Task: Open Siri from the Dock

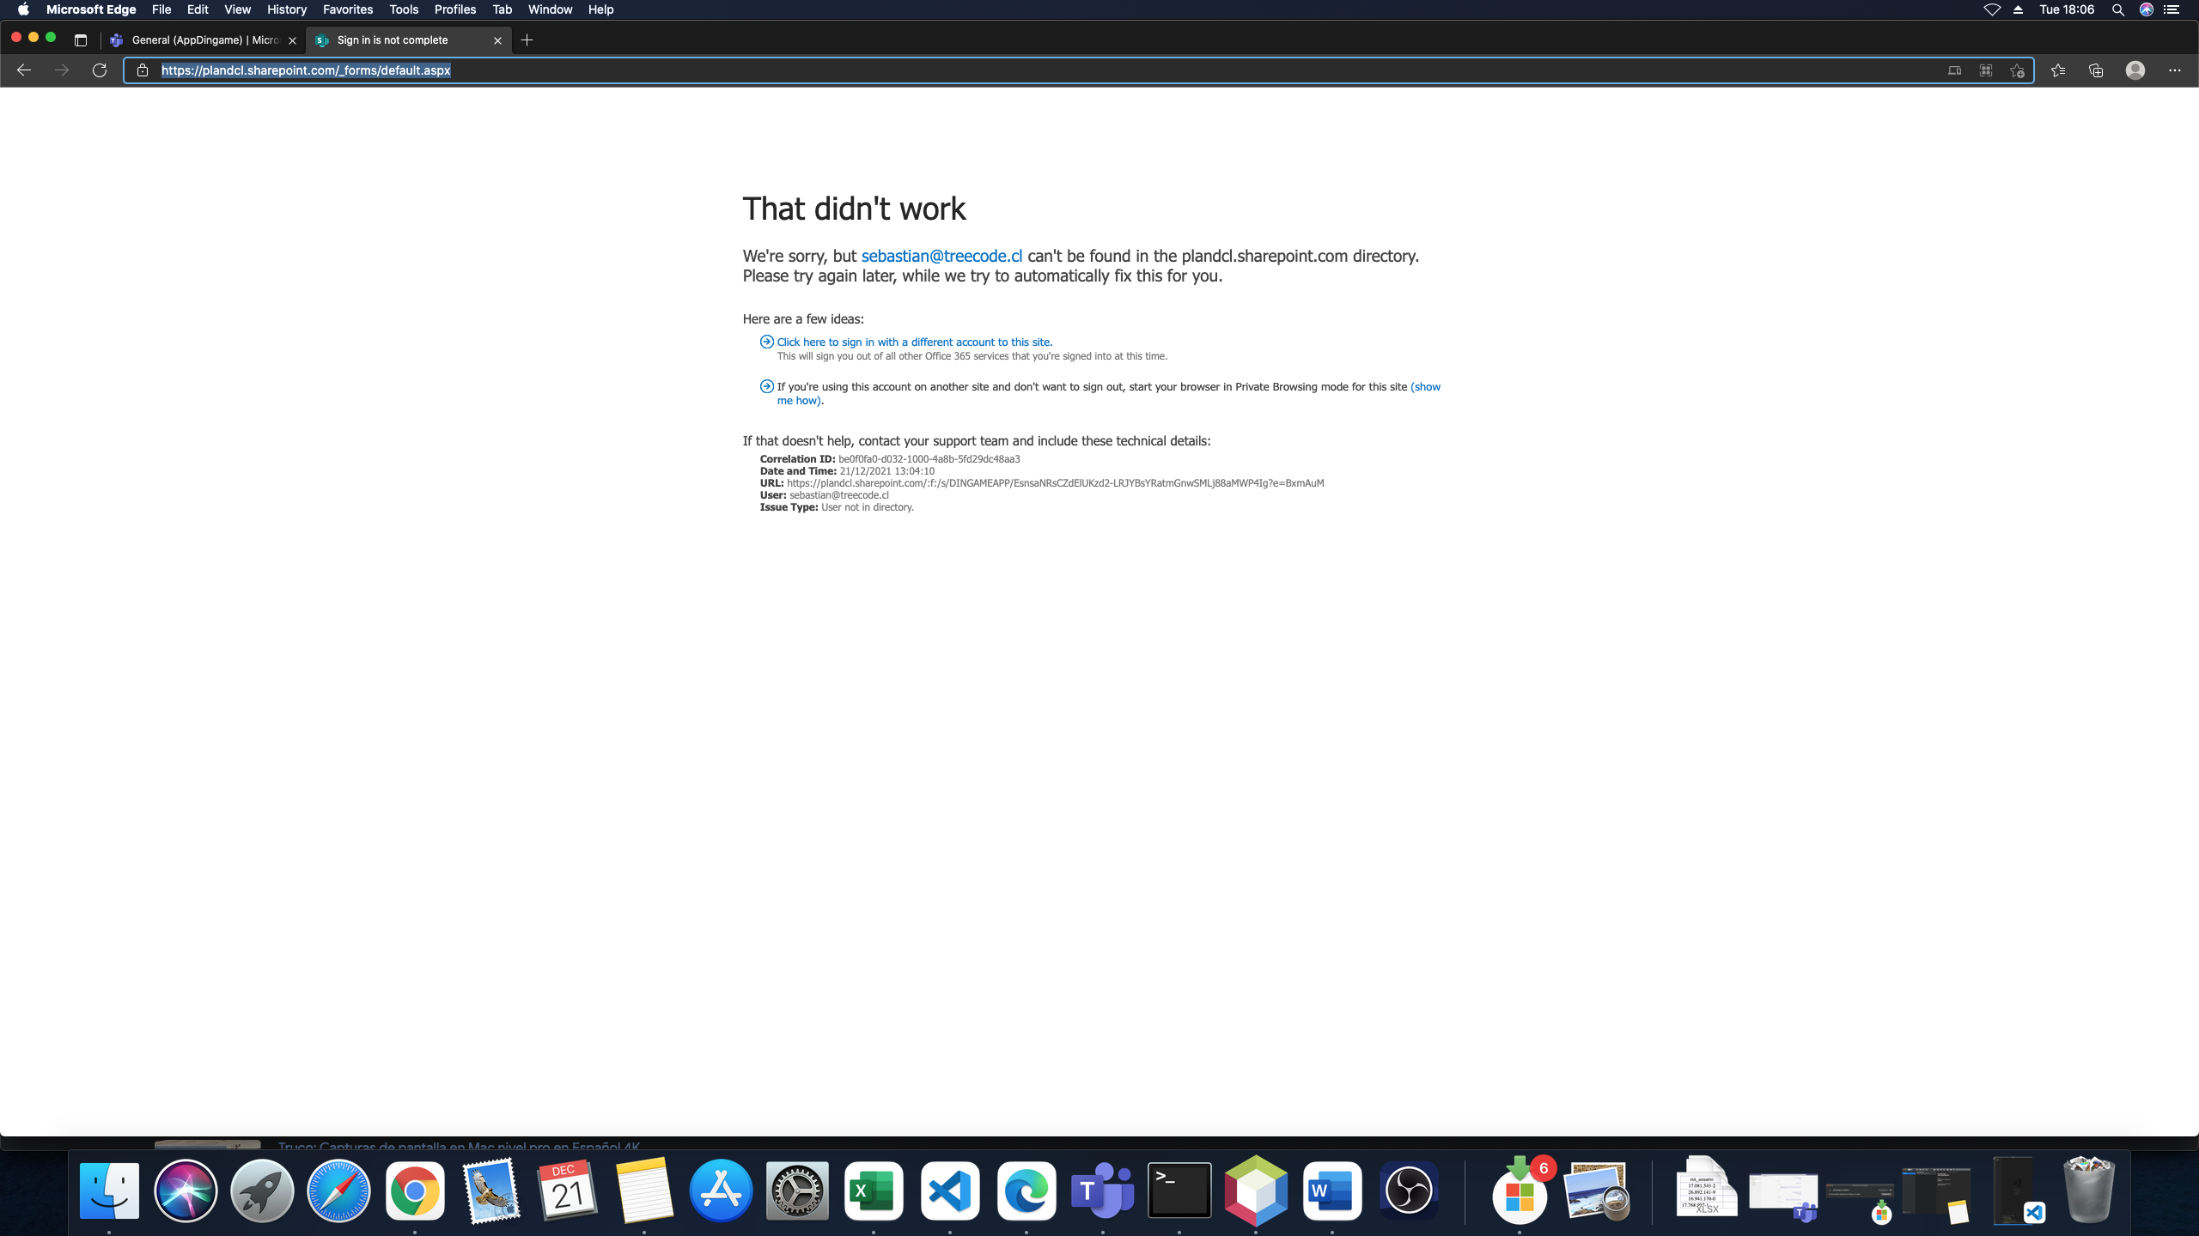Action: 186,1191
